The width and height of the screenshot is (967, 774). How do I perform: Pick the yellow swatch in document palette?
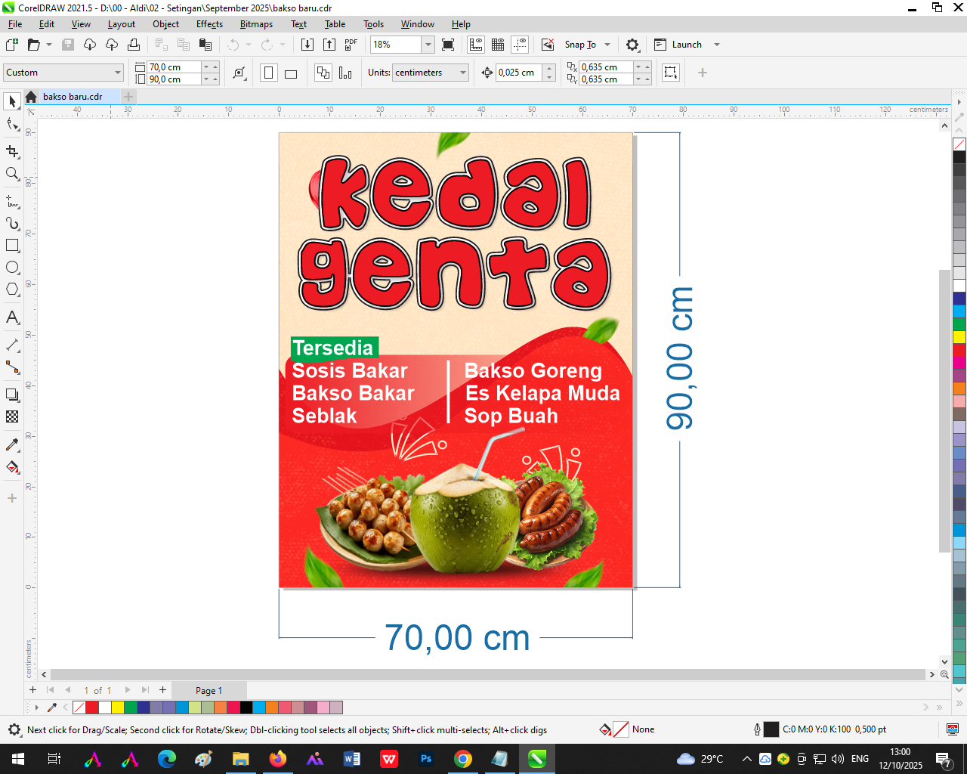point(118,707)
